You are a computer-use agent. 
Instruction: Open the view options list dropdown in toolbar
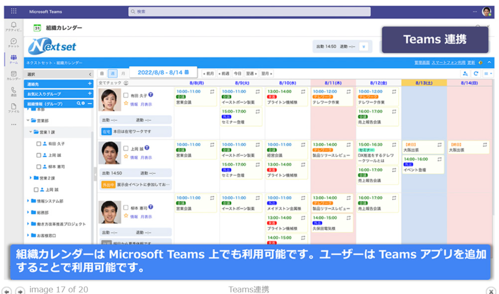(488, 73)
